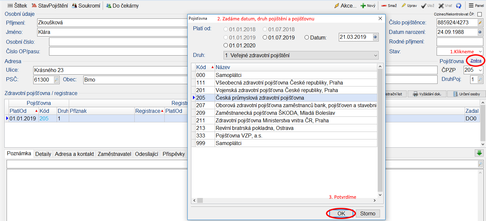Click the Soukromí toolbar icon
This screenshot has height=221, width=486.
[x=74, y=6]
